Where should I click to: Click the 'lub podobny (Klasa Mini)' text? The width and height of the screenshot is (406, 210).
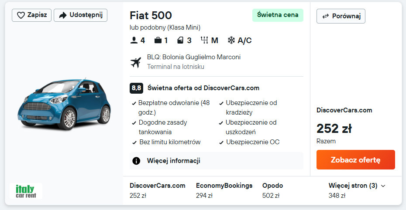click(165, 27)
